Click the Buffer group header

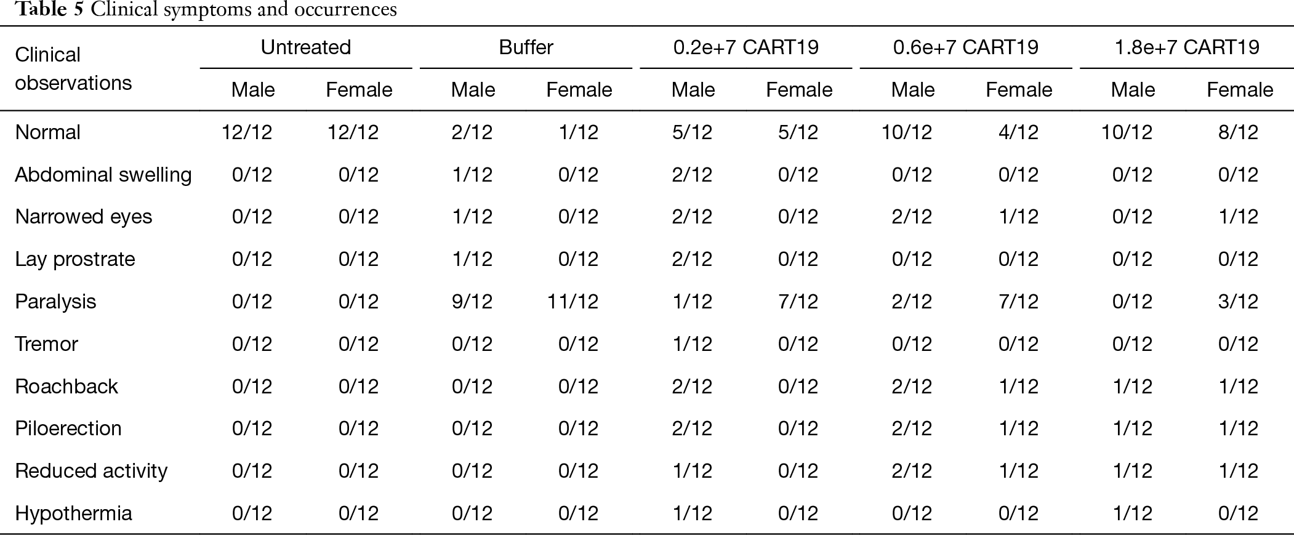tap(526, 47)
